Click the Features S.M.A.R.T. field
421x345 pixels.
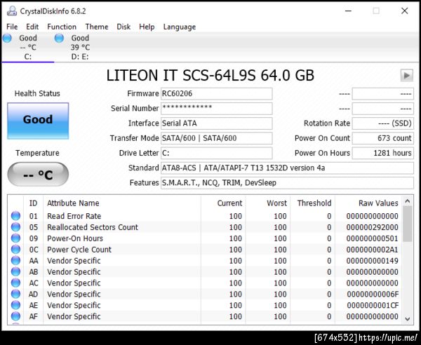pos(287,183)
